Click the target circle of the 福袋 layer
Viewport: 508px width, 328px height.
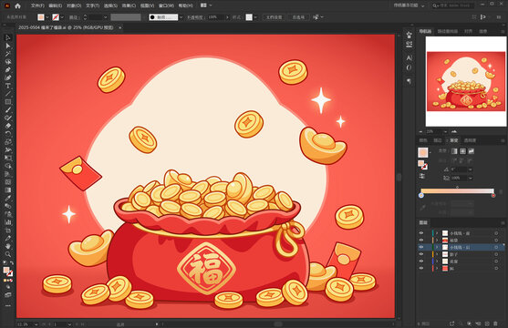coord(496,241)
